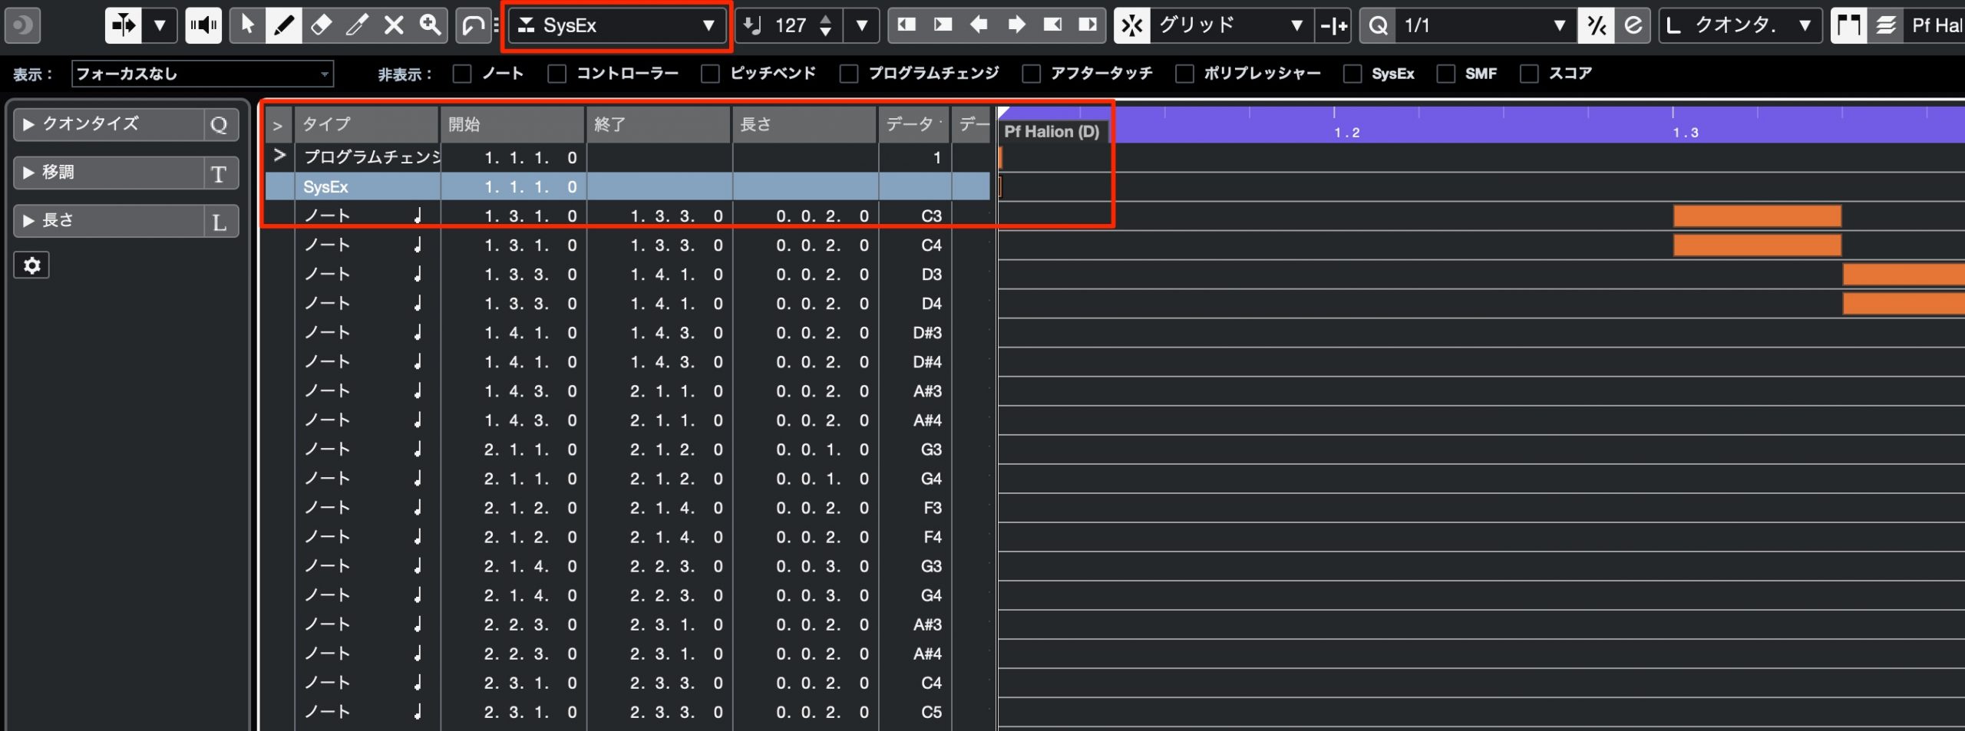Select the Zoom magnifier tool
The image size is (1965, 731).
pos(430,25)
